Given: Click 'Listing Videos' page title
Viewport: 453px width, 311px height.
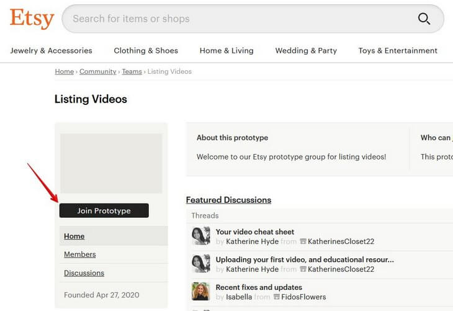Looking at the screenshot, I should point(91,99).
